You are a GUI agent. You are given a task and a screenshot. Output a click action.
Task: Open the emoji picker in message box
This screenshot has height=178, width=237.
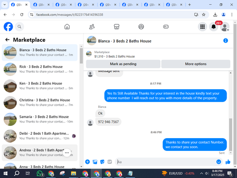[219, 162]
